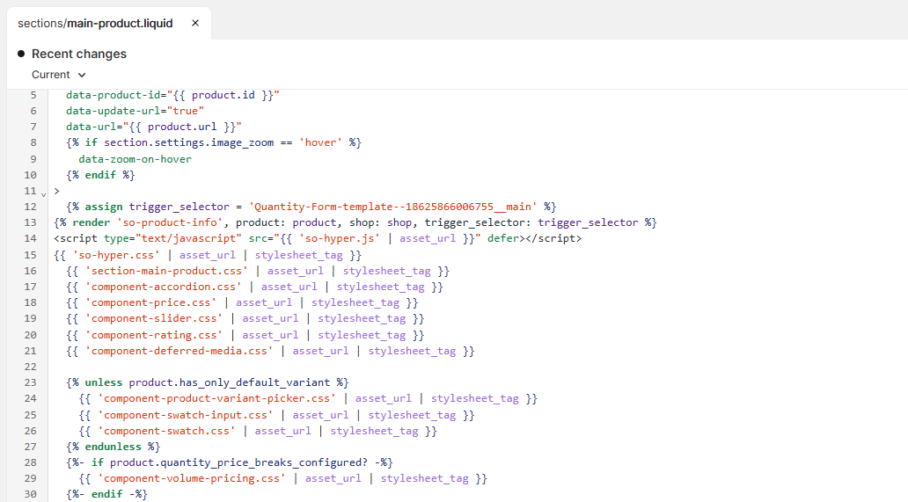Click the data-update-url="true" line

135,111
